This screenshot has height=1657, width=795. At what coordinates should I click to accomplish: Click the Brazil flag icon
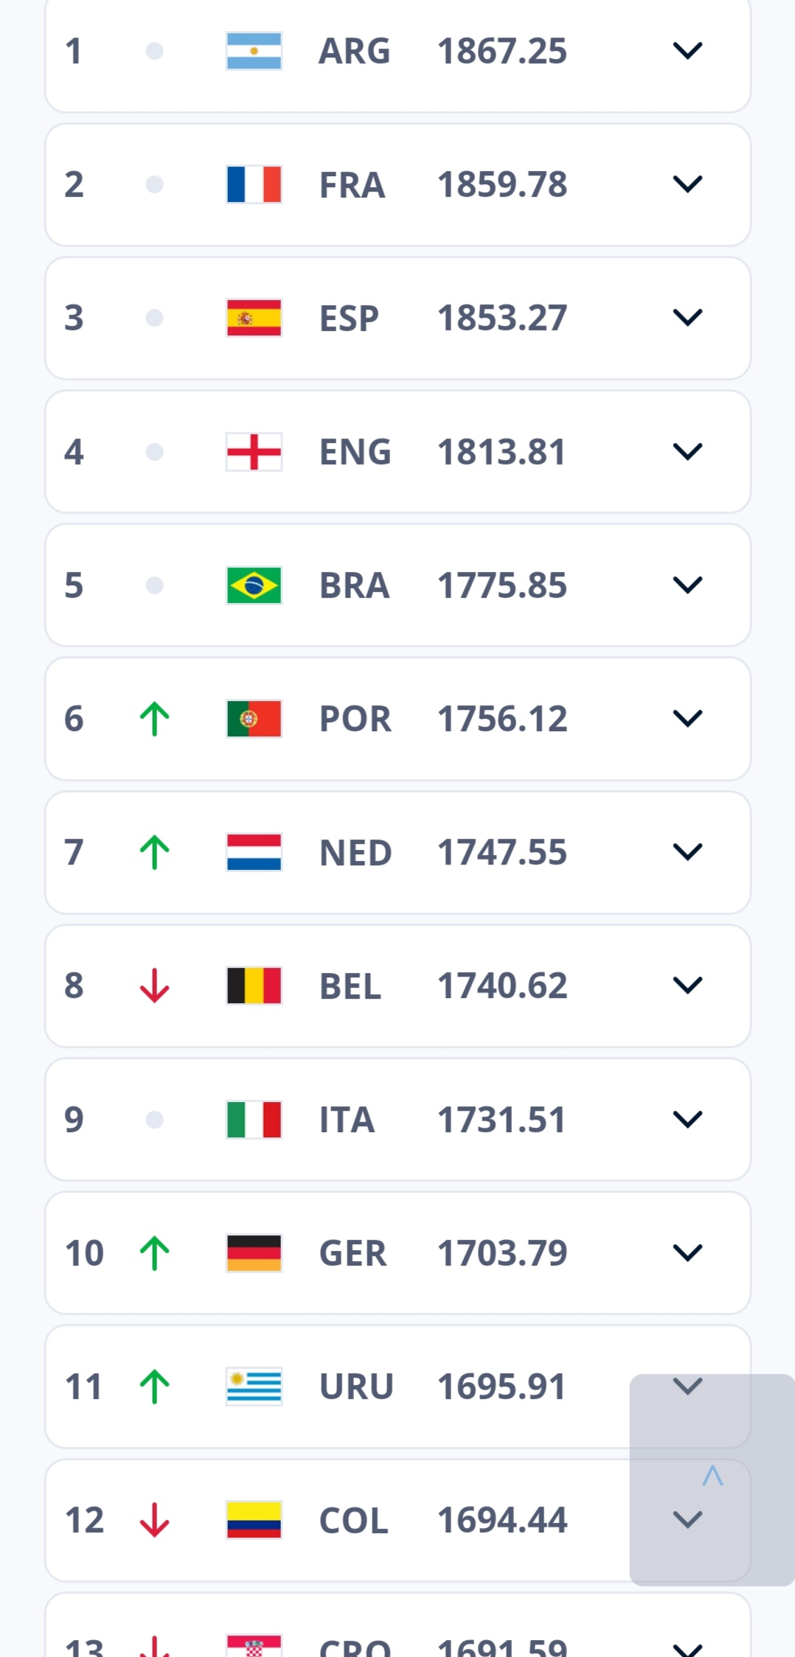(x=254, y=585)
